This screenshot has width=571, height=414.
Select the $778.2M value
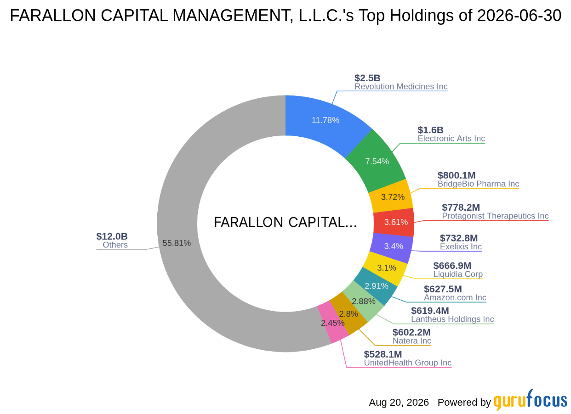coord(461,207)
